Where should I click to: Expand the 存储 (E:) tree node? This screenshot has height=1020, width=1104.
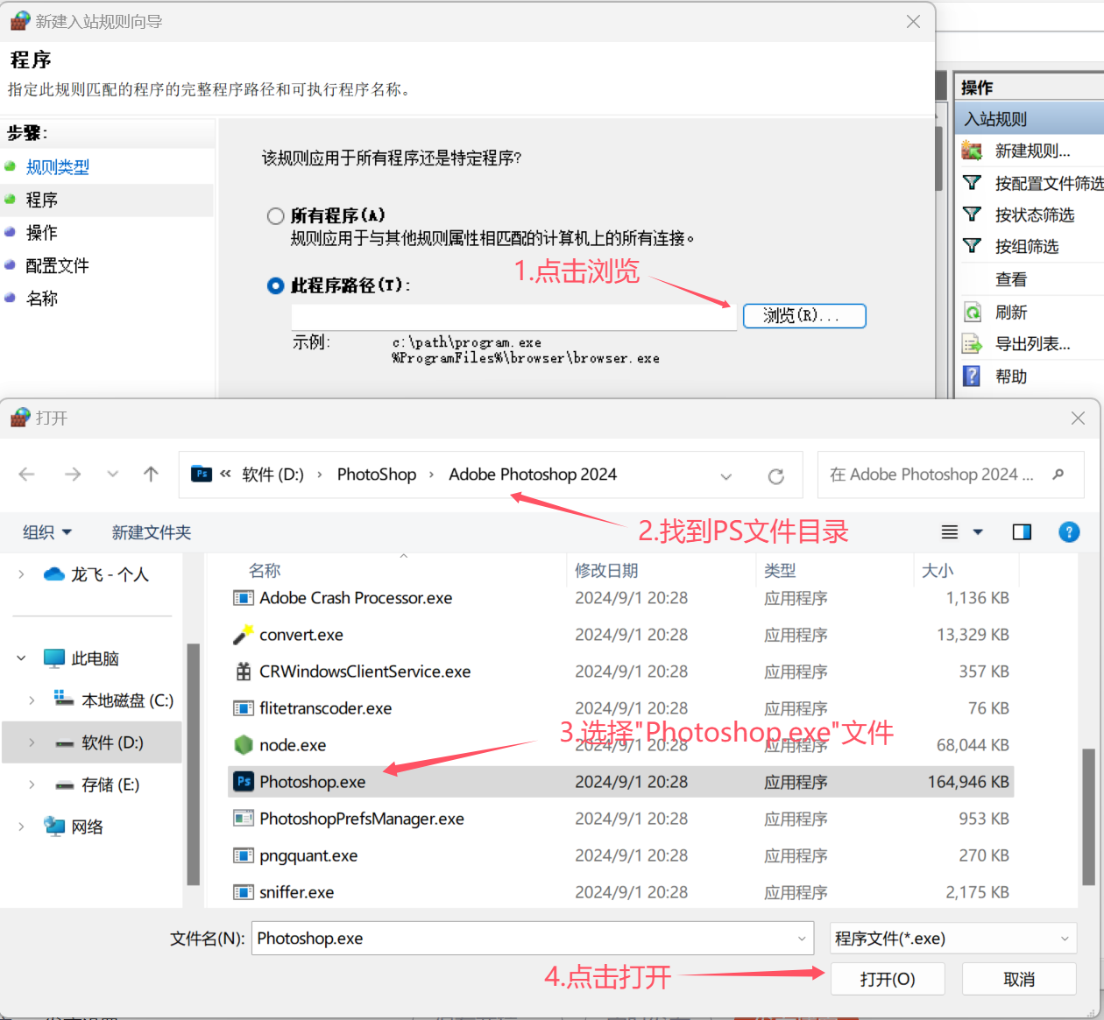click(x=32, y=784)
